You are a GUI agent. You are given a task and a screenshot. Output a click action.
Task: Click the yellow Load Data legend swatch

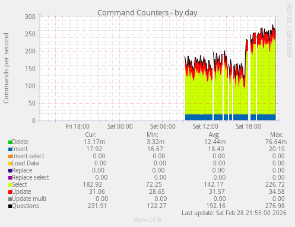click(10, 164)
